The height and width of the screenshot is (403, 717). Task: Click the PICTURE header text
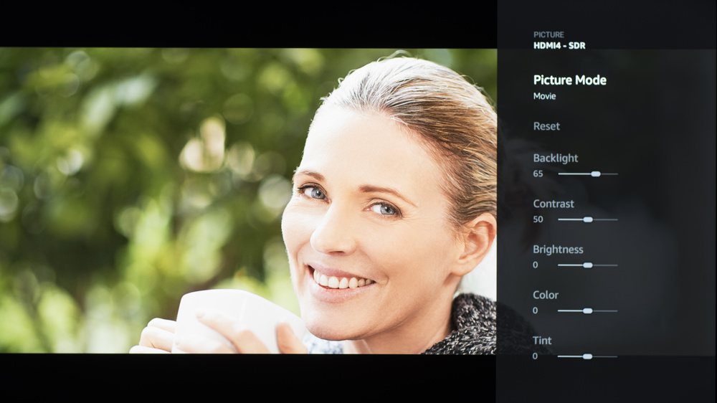[549, 34]
